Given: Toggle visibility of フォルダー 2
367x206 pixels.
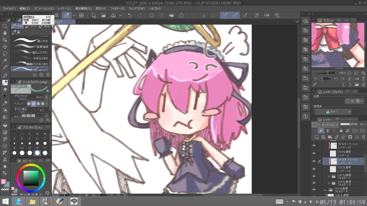Looking at the screenshot, I should tap(314, 176).
